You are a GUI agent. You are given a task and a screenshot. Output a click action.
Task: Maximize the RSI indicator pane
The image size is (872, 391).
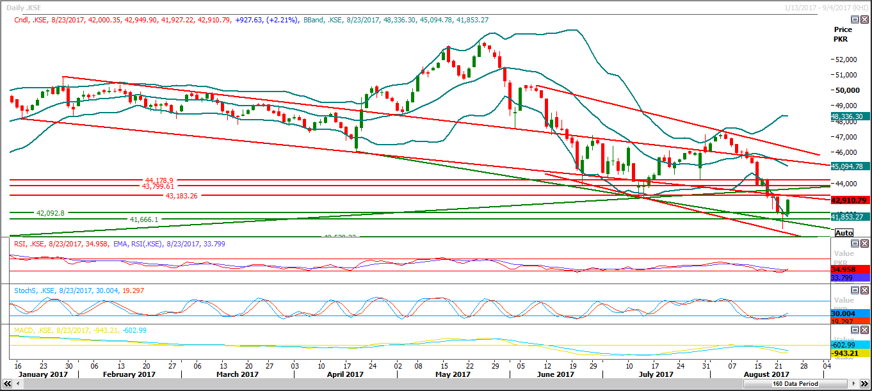coord(855,244)
